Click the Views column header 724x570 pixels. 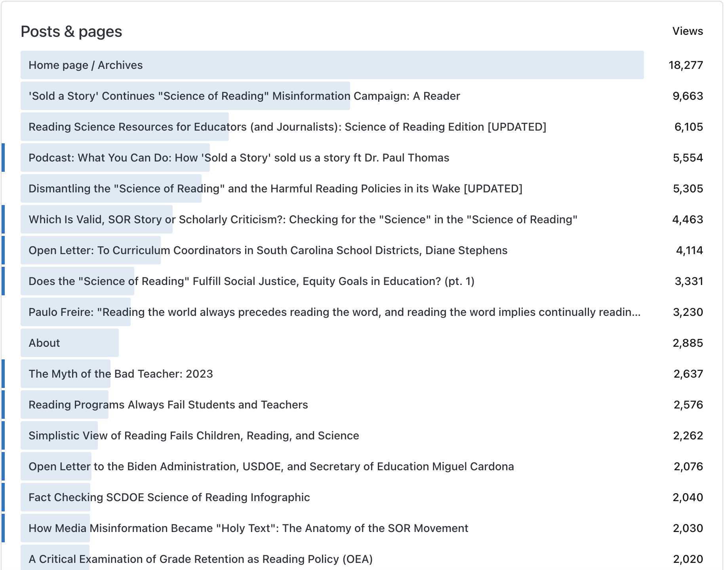pyautogui.click(x=688, y=31)
